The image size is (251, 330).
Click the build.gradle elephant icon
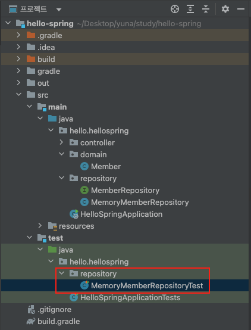tap(31, 322)
